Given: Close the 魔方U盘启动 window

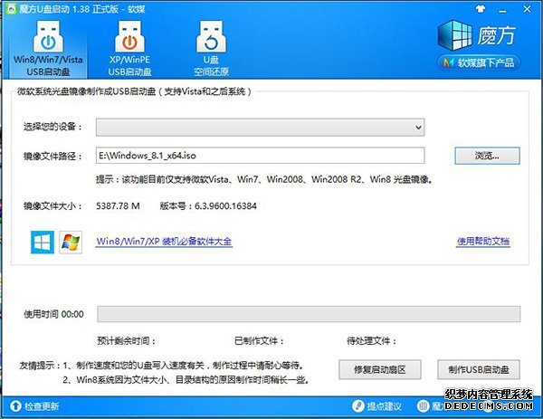Looking at the screenshot, I should (x=527, y=9).
